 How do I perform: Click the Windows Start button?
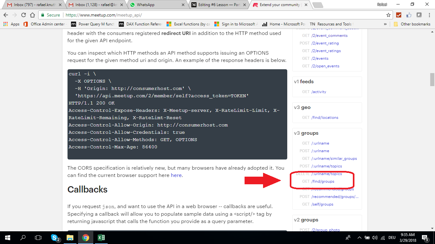[7, 237]
